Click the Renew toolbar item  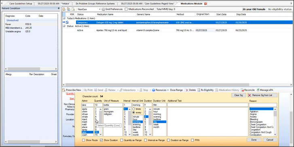tap(110, 90)
